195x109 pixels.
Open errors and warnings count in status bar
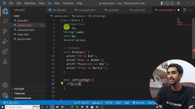11,103
